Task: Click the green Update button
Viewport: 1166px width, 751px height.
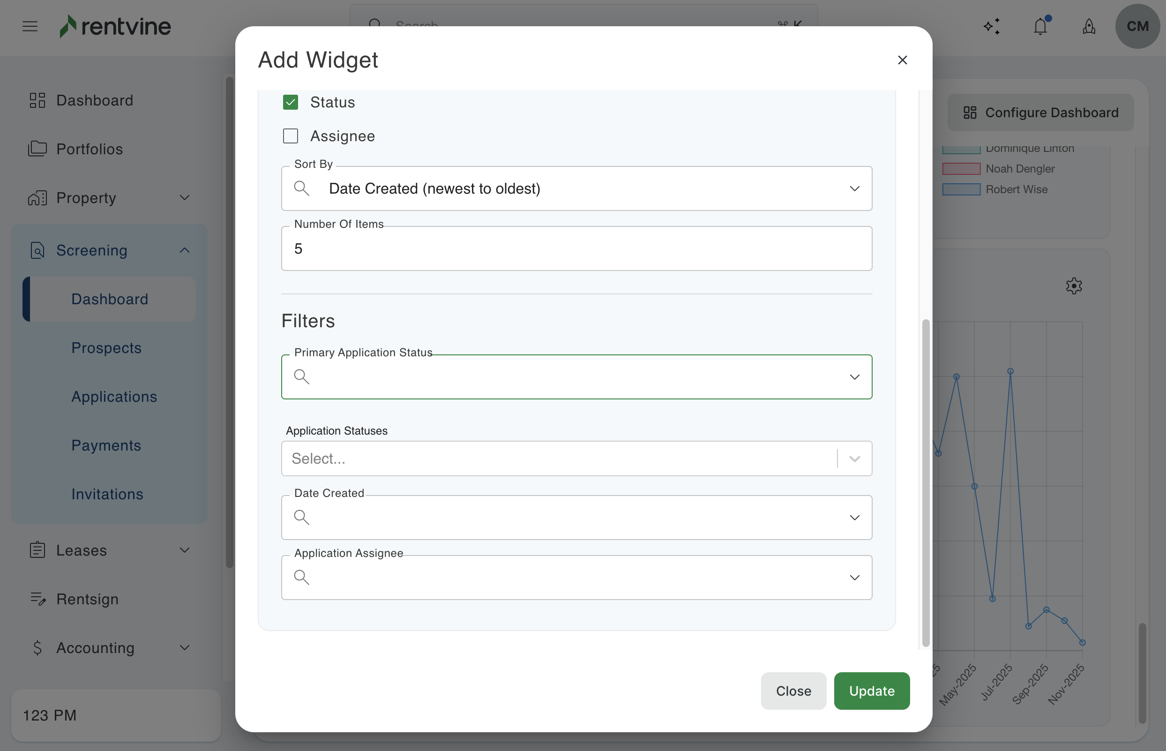Action: [x=871, y=691]
